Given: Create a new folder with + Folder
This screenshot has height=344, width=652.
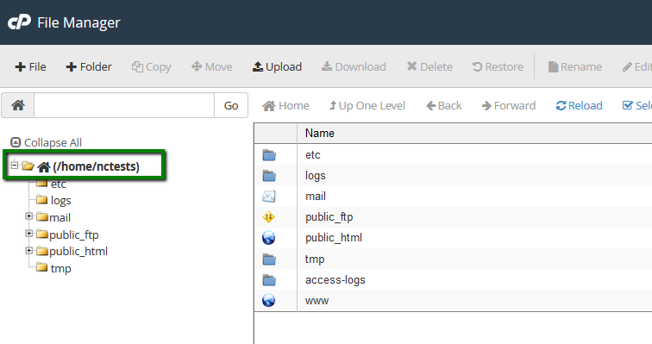Looking at the screenshot, I should click(89, 67).
